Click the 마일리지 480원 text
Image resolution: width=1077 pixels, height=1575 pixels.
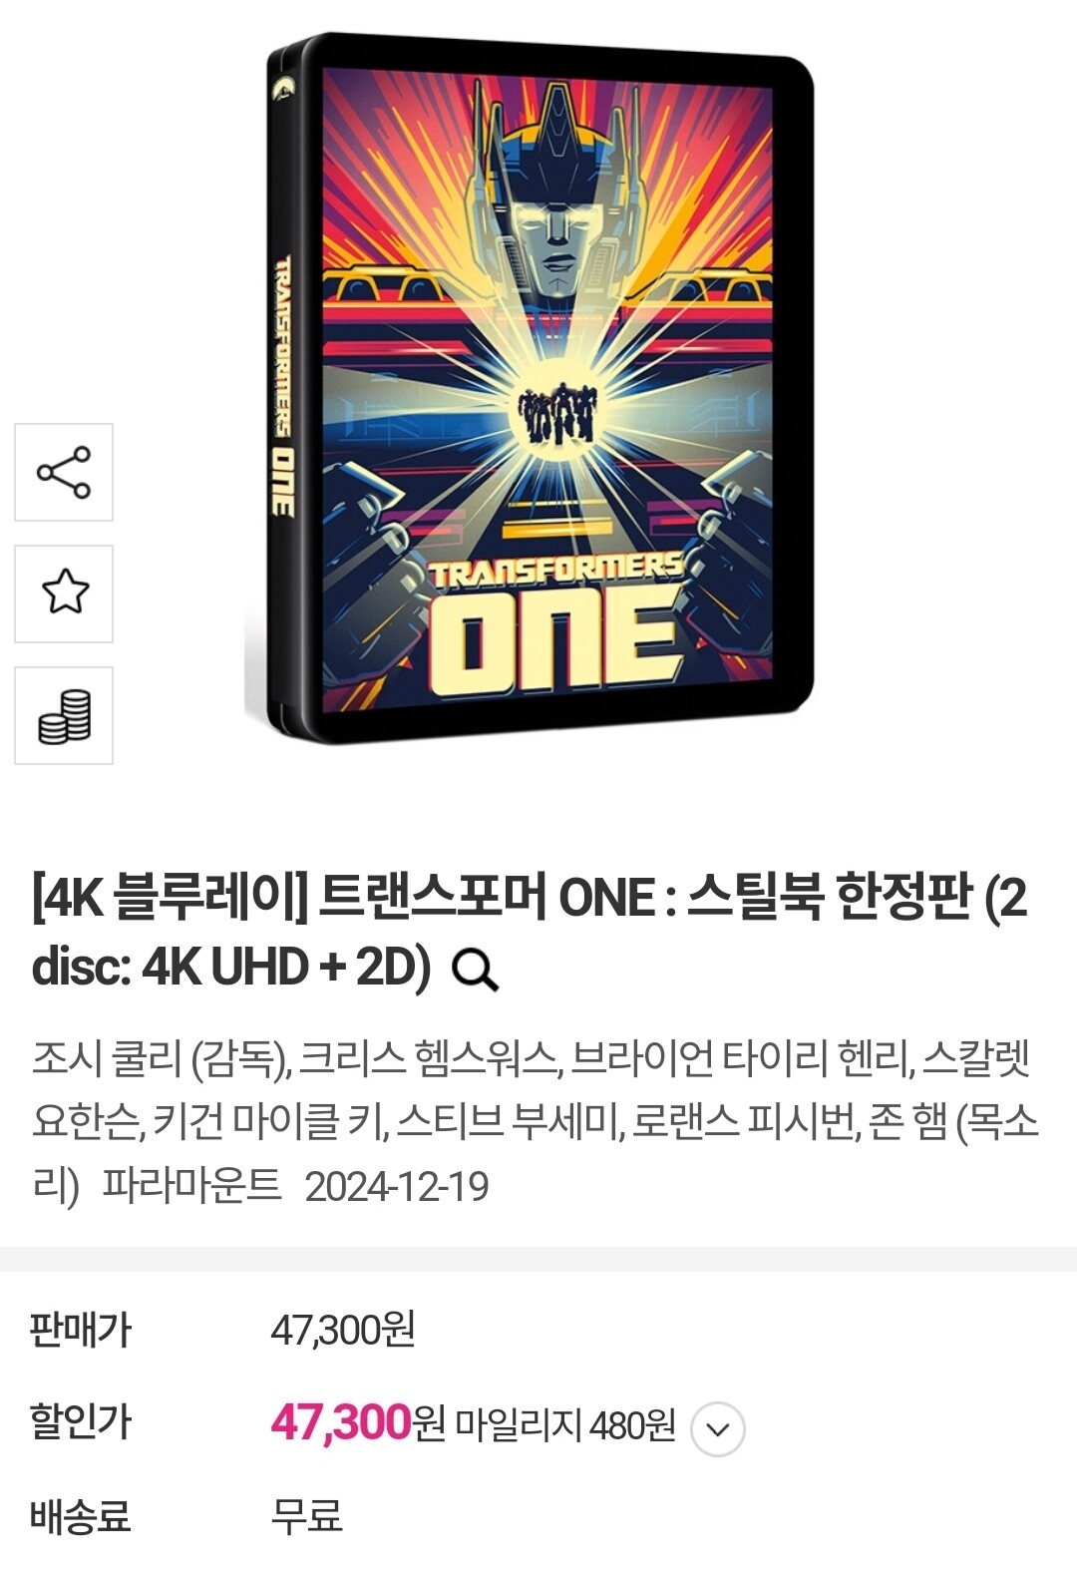[x=565, y=1425]
